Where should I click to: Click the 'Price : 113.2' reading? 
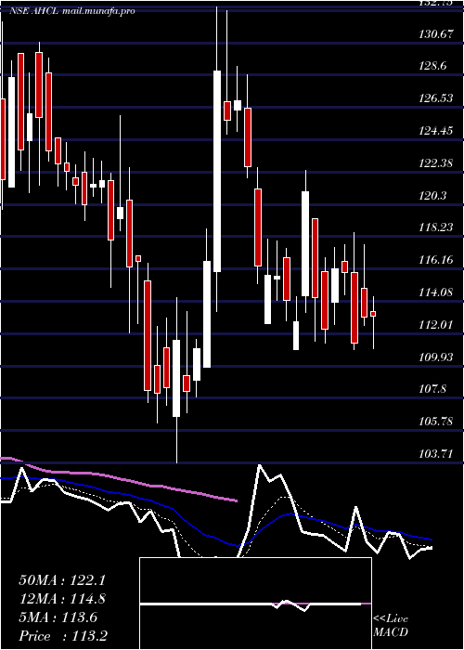(x=63, y=636)
